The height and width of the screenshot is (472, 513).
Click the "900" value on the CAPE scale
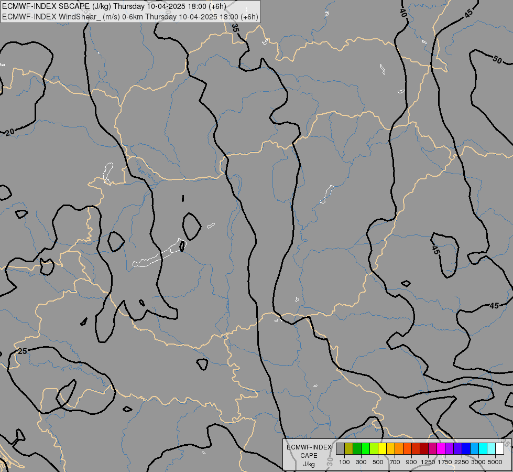[411, 462]
